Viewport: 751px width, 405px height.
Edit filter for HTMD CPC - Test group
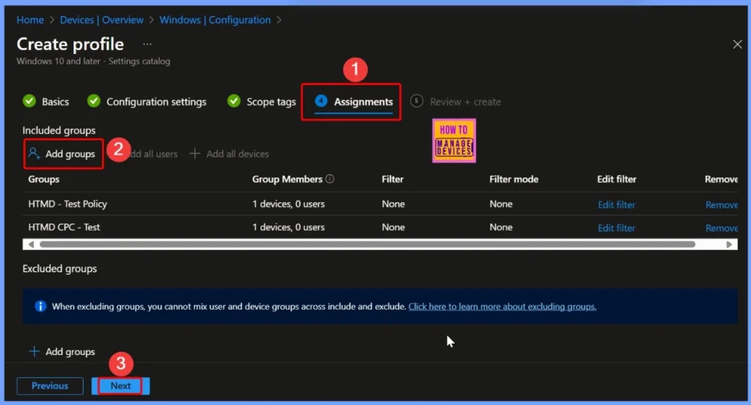[616, 228]
